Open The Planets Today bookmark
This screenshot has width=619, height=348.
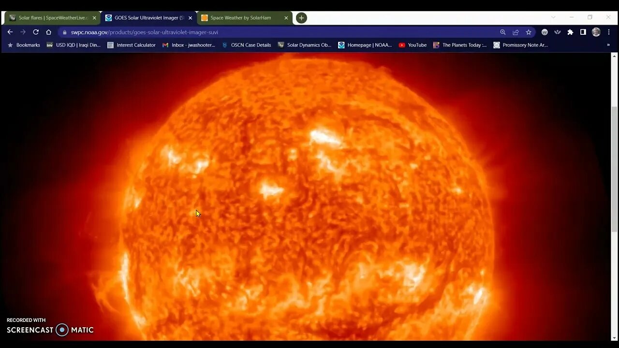click(460, 45)
